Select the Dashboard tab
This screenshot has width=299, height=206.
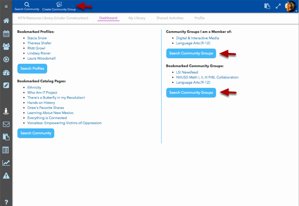click(x=108, y=18)
